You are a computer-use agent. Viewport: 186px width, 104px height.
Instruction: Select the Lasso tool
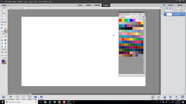click(2, 19)
